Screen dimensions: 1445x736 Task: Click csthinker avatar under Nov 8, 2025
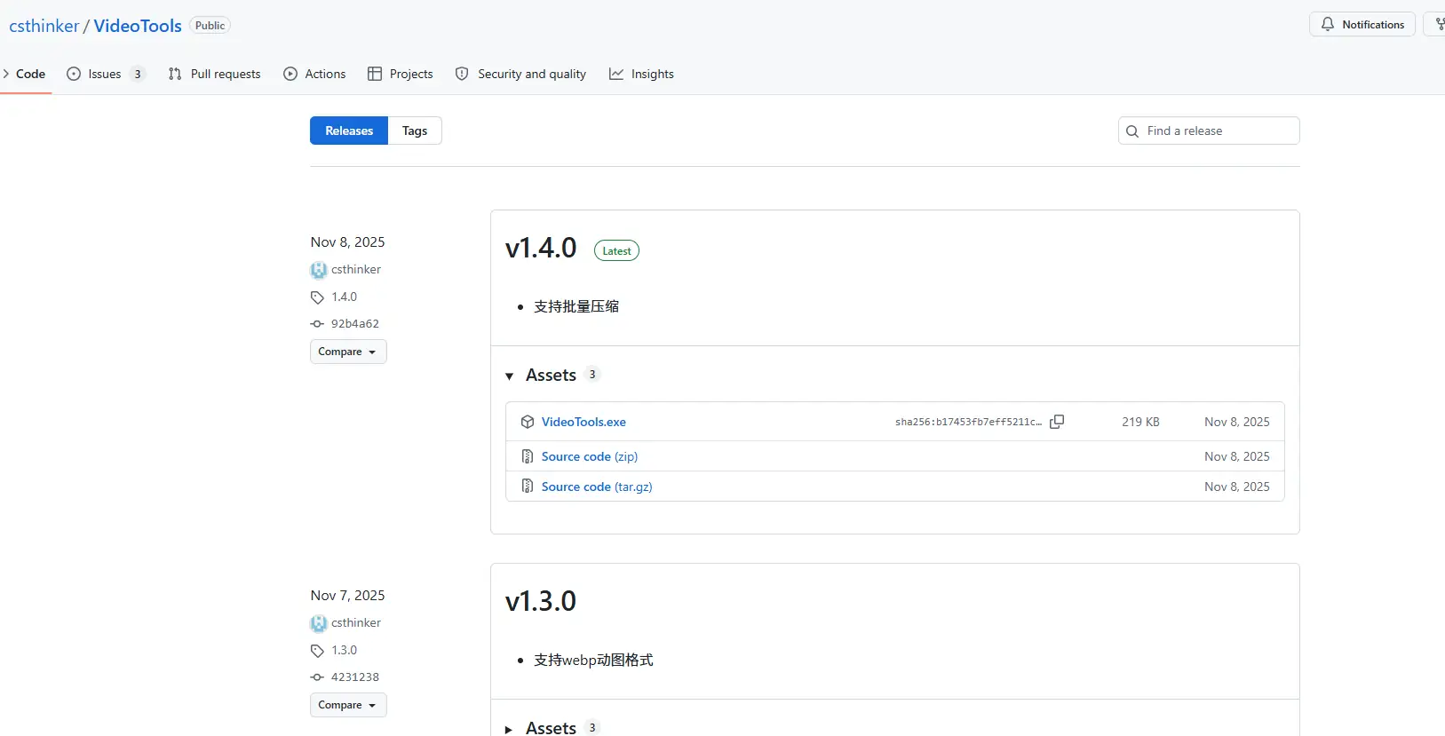coord(319,270)
